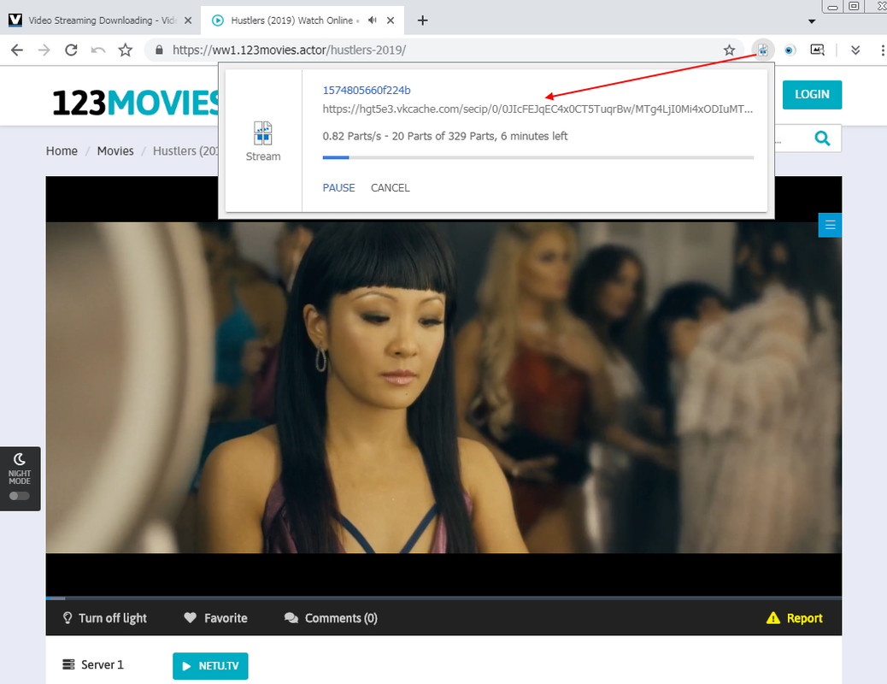Open the tab list dropdown arrow

click(x=812, y=21)
